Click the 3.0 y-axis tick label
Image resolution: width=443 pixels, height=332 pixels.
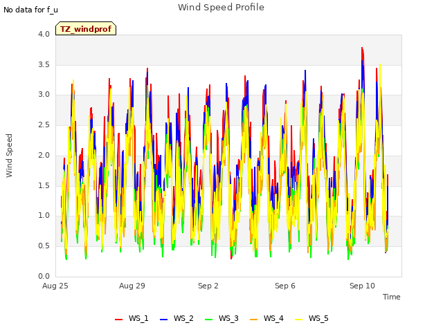pos(44,95)
